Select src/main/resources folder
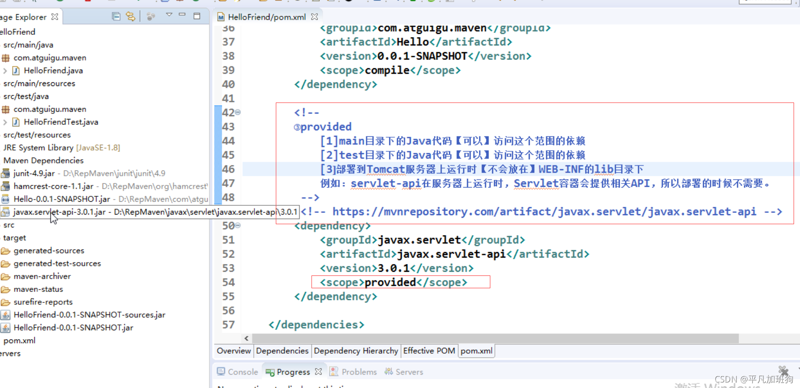Viewport: 800px width, 388px height. [x=39, y=83]
